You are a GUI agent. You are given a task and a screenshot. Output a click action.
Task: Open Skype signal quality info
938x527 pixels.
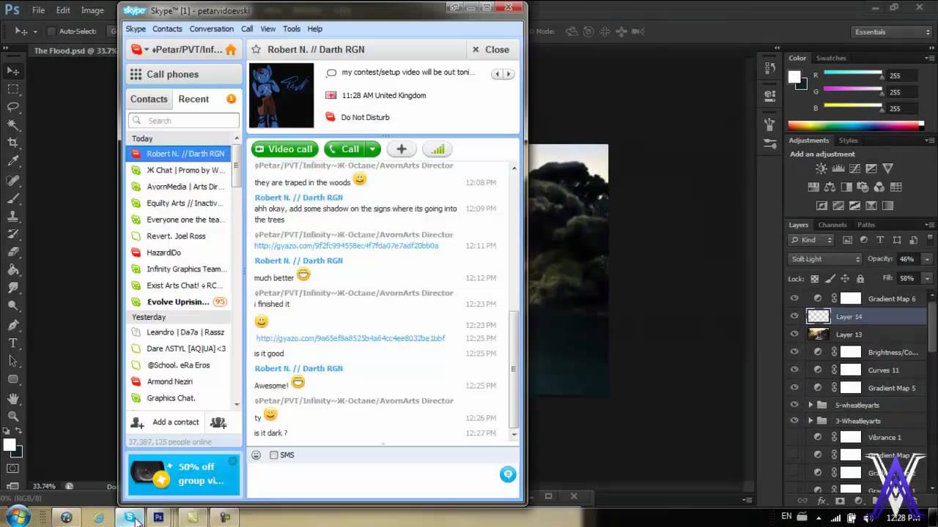[x=437, y=149]
